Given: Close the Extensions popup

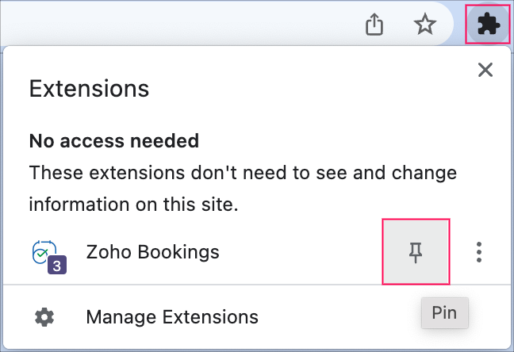Looking at the screenshot, I should [485, 70].
